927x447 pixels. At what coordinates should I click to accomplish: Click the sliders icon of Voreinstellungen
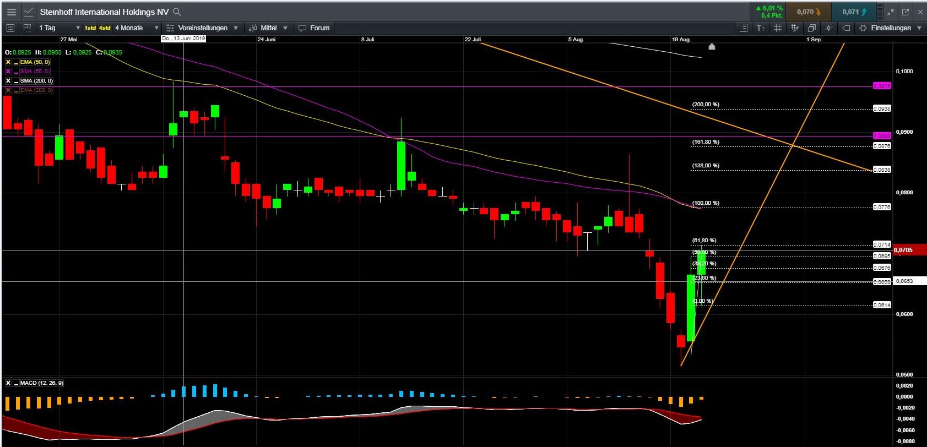click(x=170, y=28)
